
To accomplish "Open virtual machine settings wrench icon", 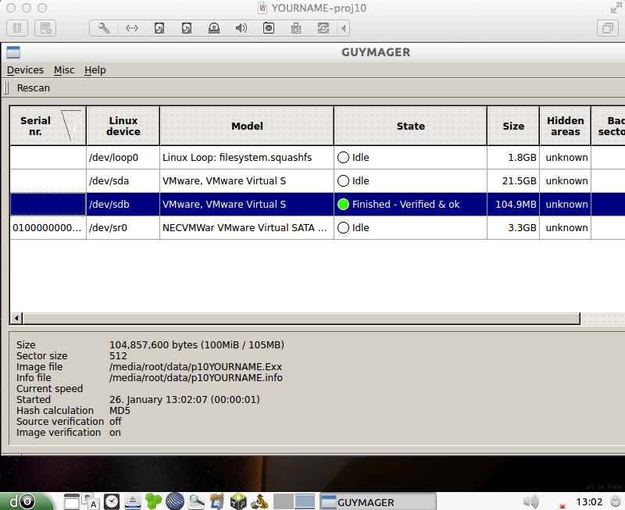I will pos(104,28).
